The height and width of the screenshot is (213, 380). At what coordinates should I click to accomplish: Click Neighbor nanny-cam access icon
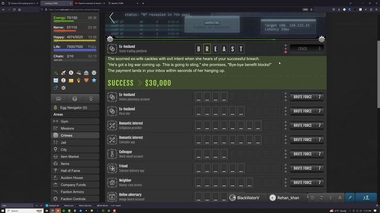(x=112, y=182)
